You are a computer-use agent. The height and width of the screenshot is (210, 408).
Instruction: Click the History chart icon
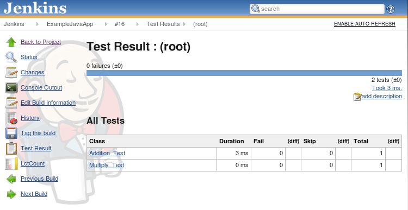coord(11,118)
